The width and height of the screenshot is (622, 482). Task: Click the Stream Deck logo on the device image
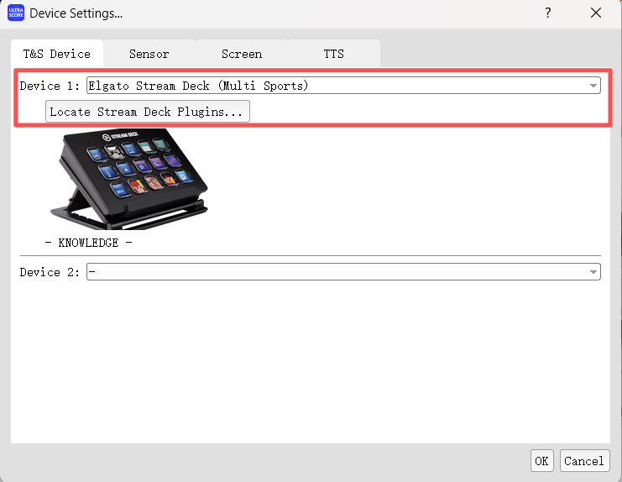[x=118, y=135]
